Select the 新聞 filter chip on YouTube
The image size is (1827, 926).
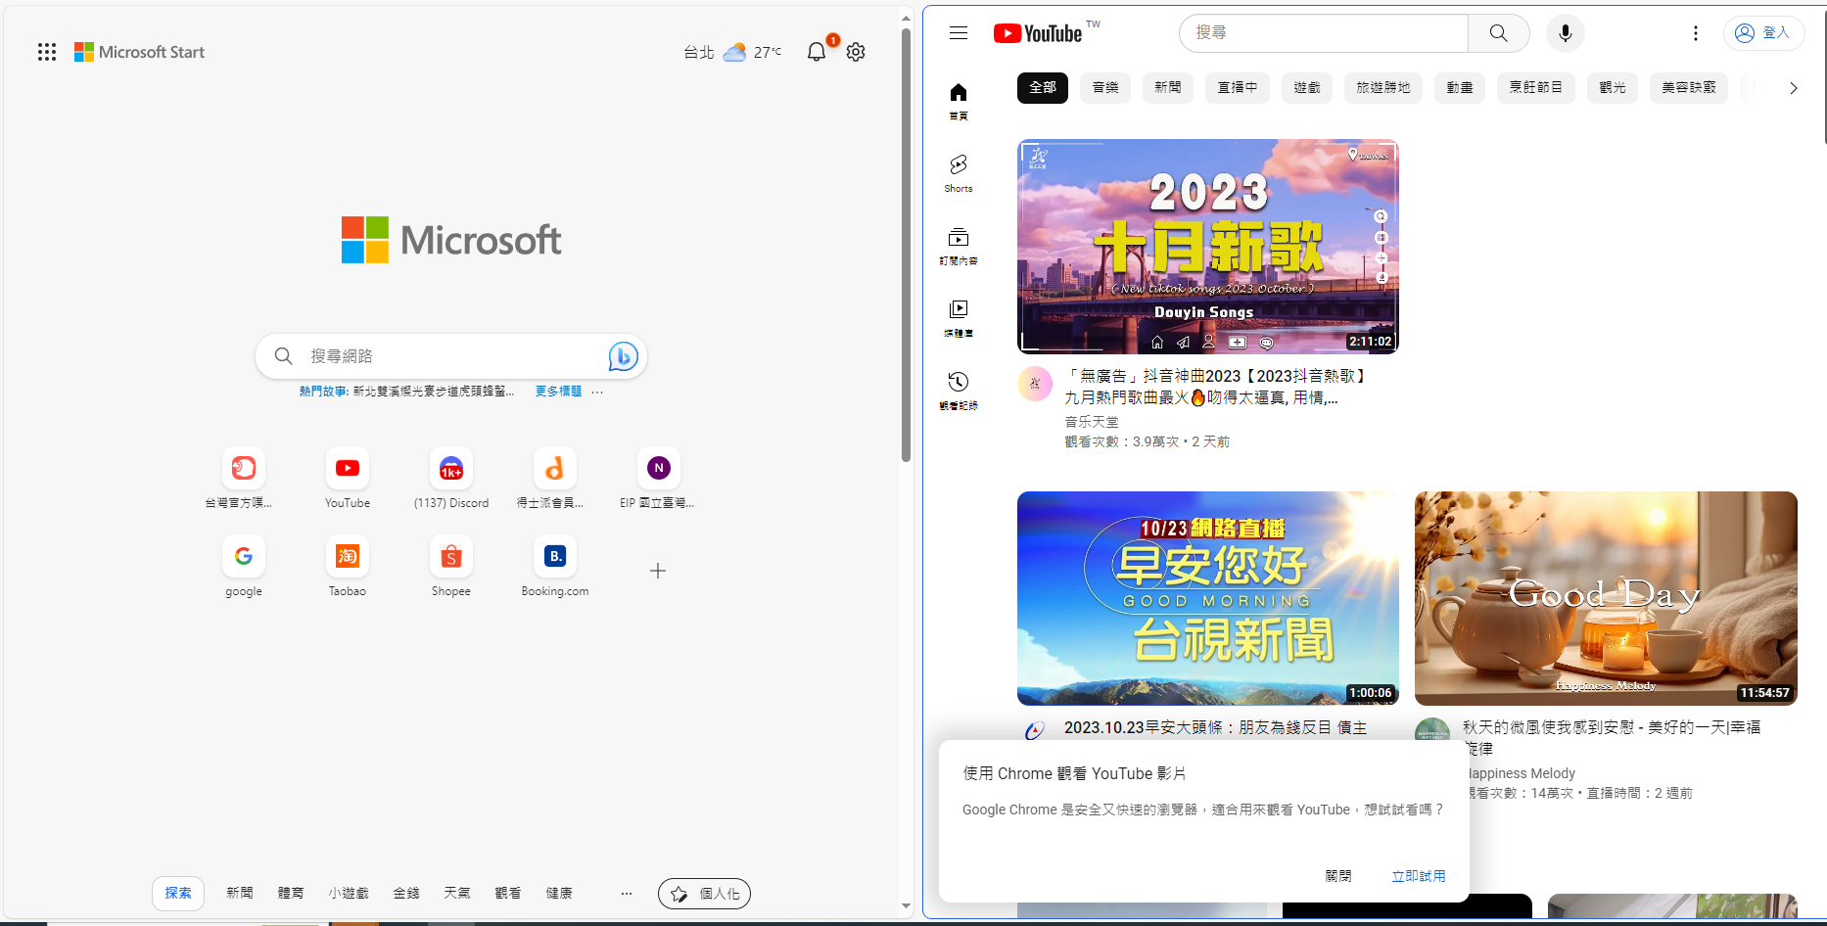[x=1168, y=88]
